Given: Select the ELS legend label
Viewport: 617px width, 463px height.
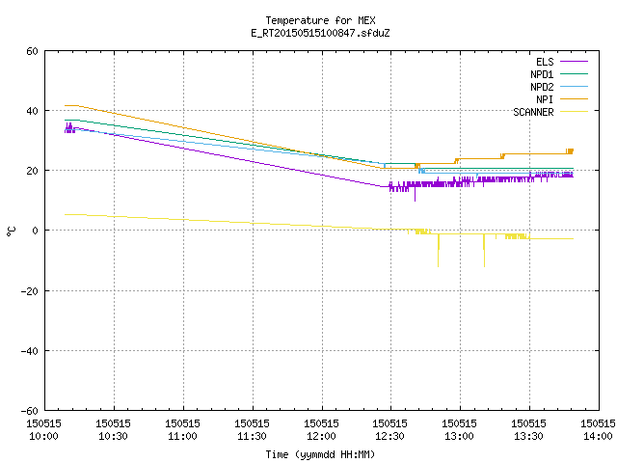Looking at the screenshot, I should (545, 62).
